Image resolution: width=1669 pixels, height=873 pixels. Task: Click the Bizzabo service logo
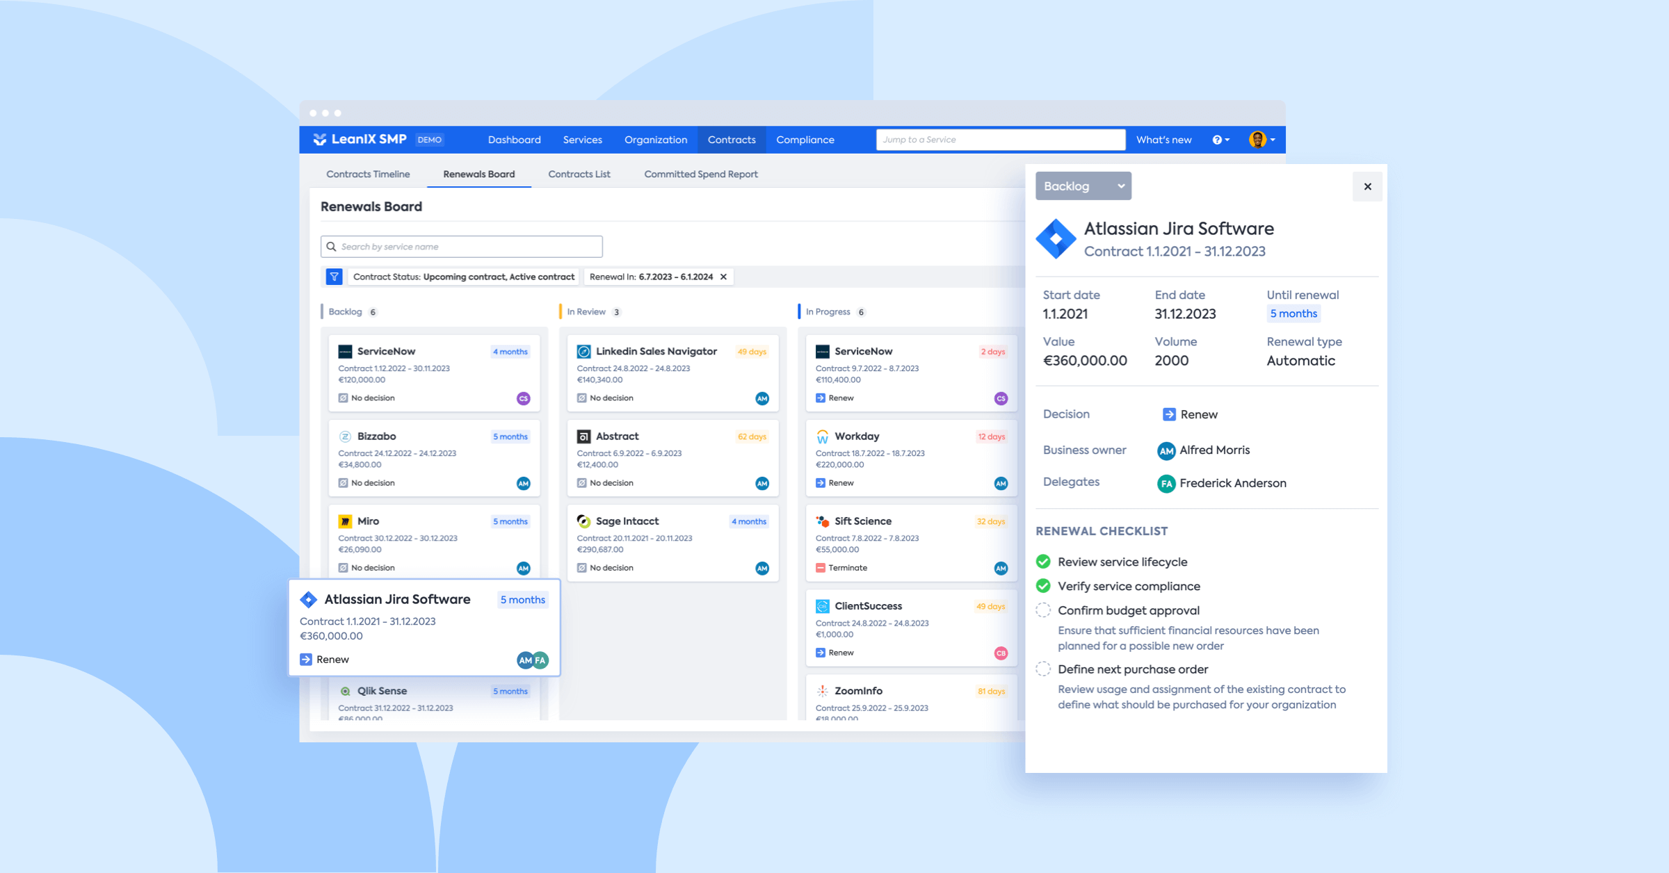tap(345, 436)
